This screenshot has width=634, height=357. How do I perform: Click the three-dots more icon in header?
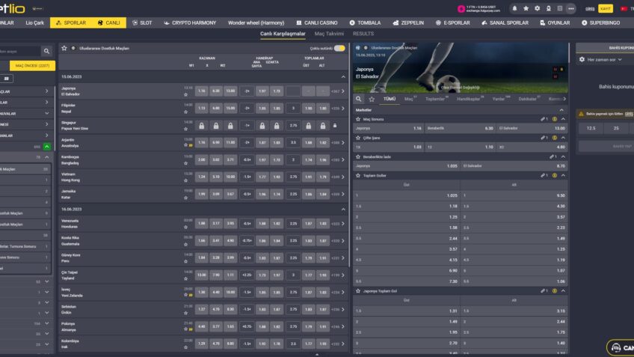tap(571, 8)
